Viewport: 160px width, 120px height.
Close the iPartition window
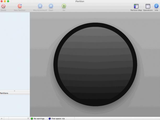2,1
